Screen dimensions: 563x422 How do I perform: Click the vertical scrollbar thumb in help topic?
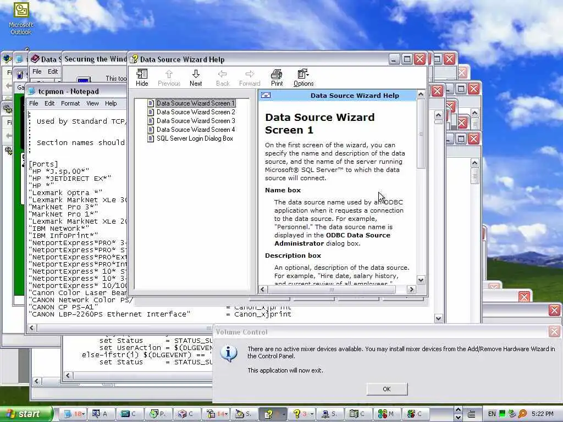point(421,134)
